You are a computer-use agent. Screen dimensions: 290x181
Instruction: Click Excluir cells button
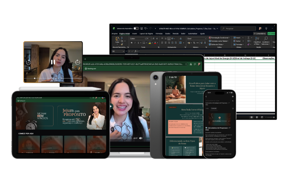pos(238,41)
